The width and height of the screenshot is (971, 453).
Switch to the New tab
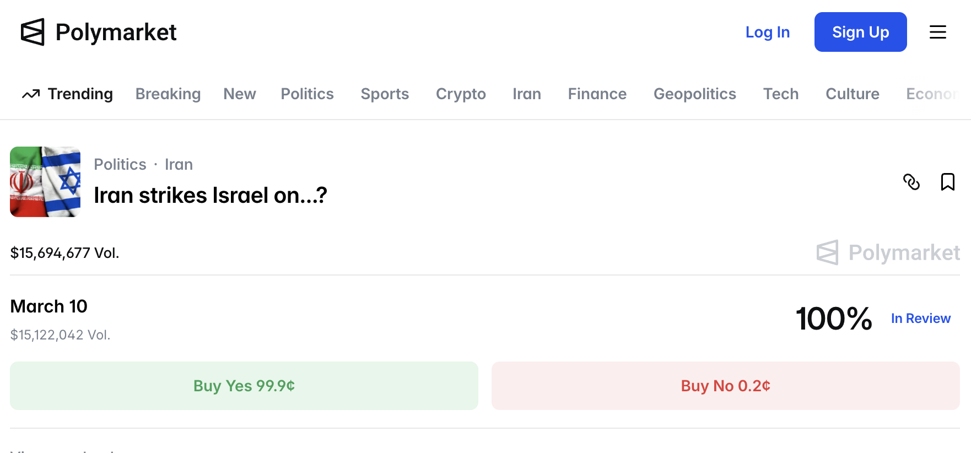tap(239, 94)
